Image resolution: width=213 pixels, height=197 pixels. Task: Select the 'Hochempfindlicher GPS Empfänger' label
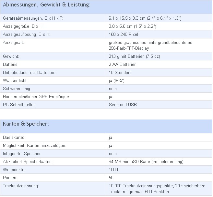[36, 97]
